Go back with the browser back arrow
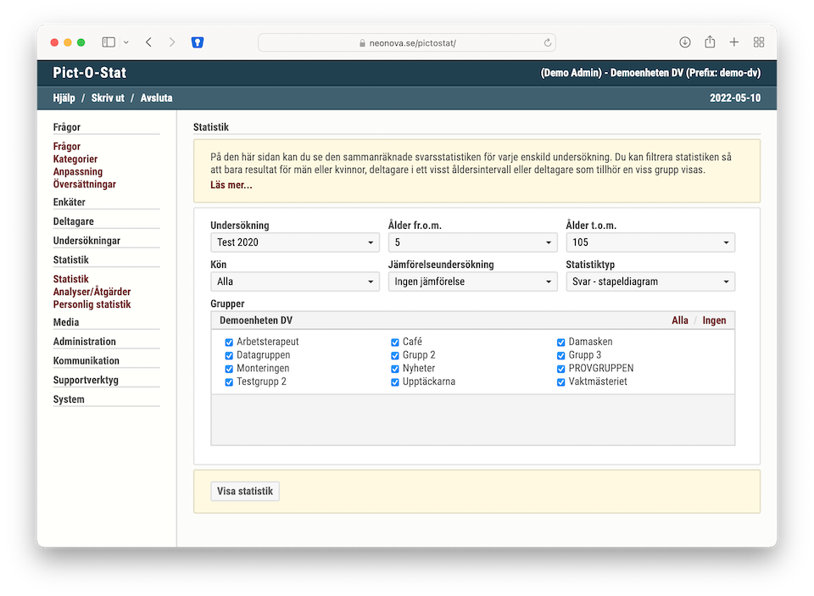The image size is (814, 596). pyautogui.click(x=149, y=42)
